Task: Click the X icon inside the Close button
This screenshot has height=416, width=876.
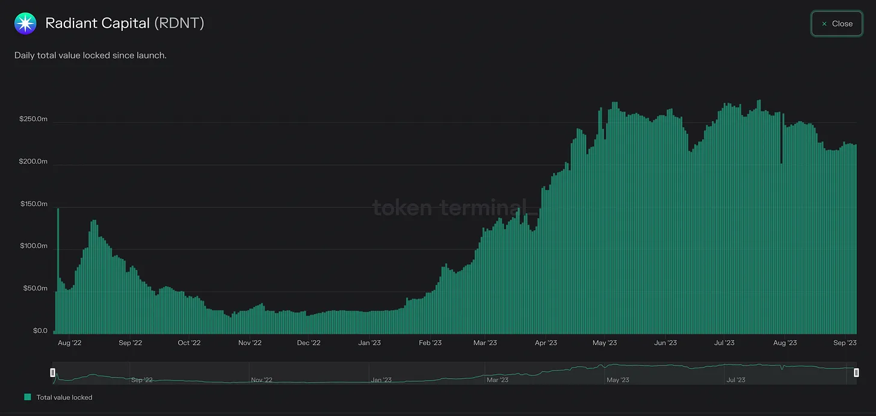Action: (x=824, y=24)
